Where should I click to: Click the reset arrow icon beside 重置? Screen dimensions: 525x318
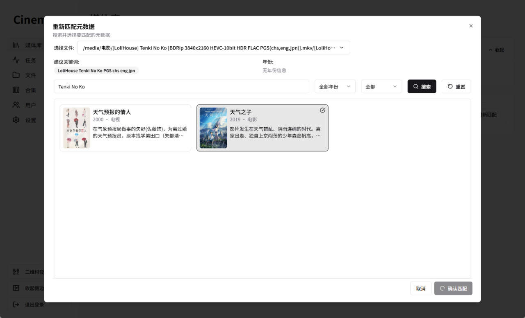pos(450,86)
